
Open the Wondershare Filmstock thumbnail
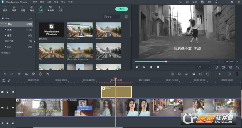coord(51,30)
